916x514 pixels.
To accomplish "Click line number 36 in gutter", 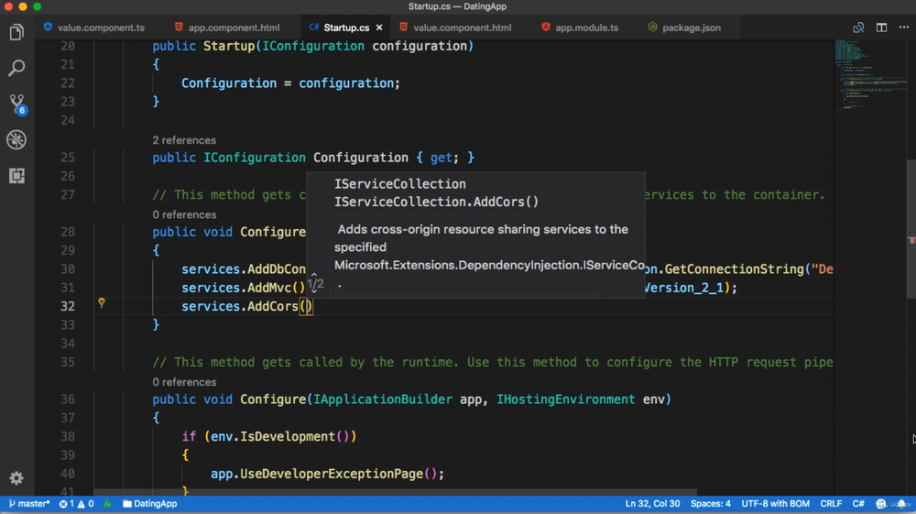I will tap(68, 399).
